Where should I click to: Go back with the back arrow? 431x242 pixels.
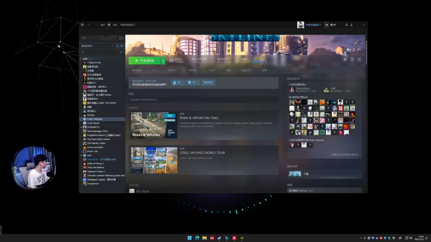pyautogui.click(x=89, y=25)
